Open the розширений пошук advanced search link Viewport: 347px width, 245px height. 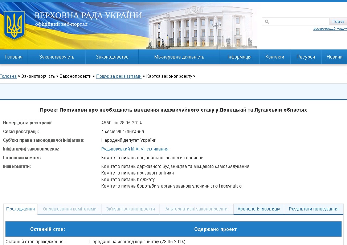click(x=330, y=29)
